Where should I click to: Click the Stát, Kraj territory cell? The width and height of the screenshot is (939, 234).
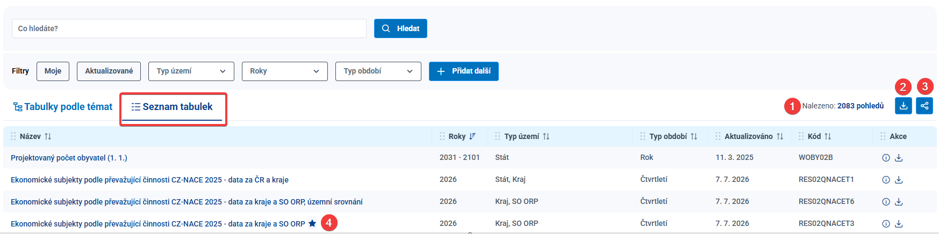[x=510, y=179]
